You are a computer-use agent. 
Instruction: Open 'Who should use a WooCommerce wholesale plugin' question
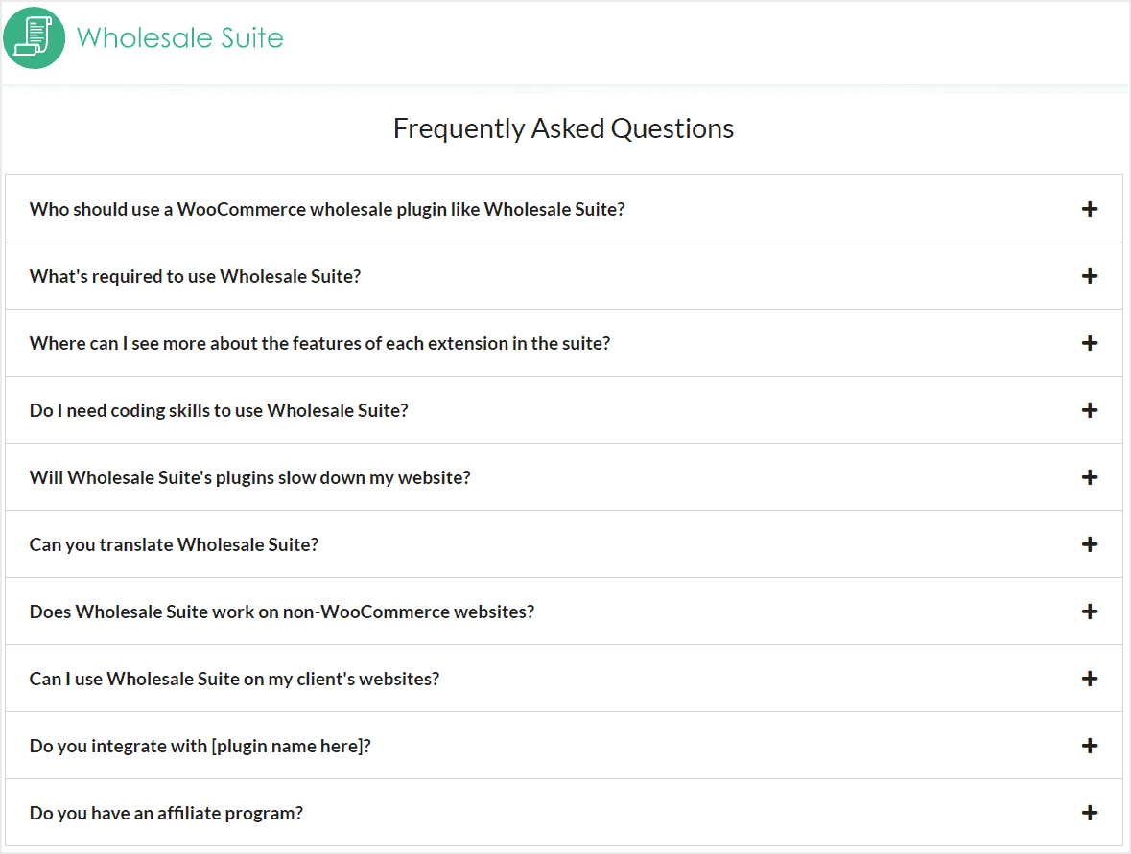[564, 209]
